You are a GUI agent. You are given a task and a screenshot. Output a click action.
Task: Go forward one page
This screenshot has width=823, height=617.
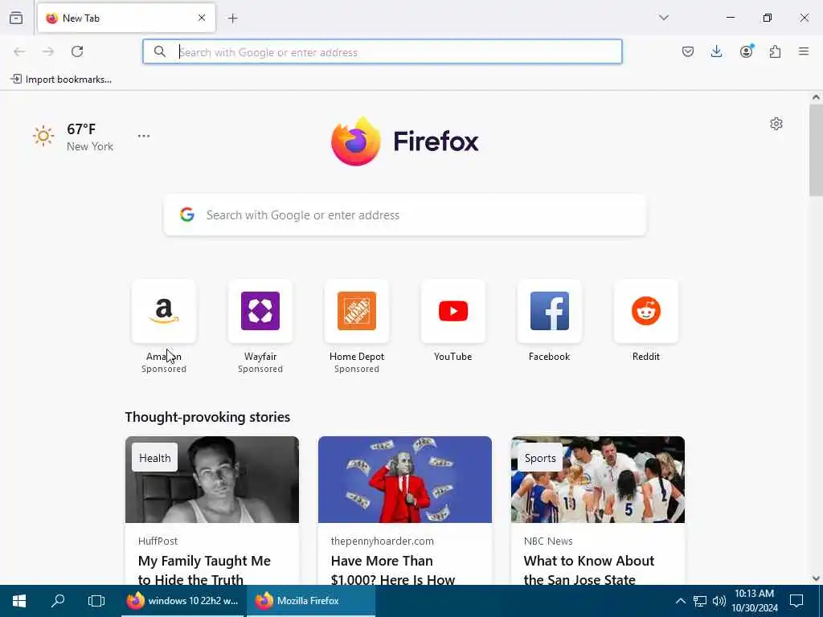coord(48,51)
